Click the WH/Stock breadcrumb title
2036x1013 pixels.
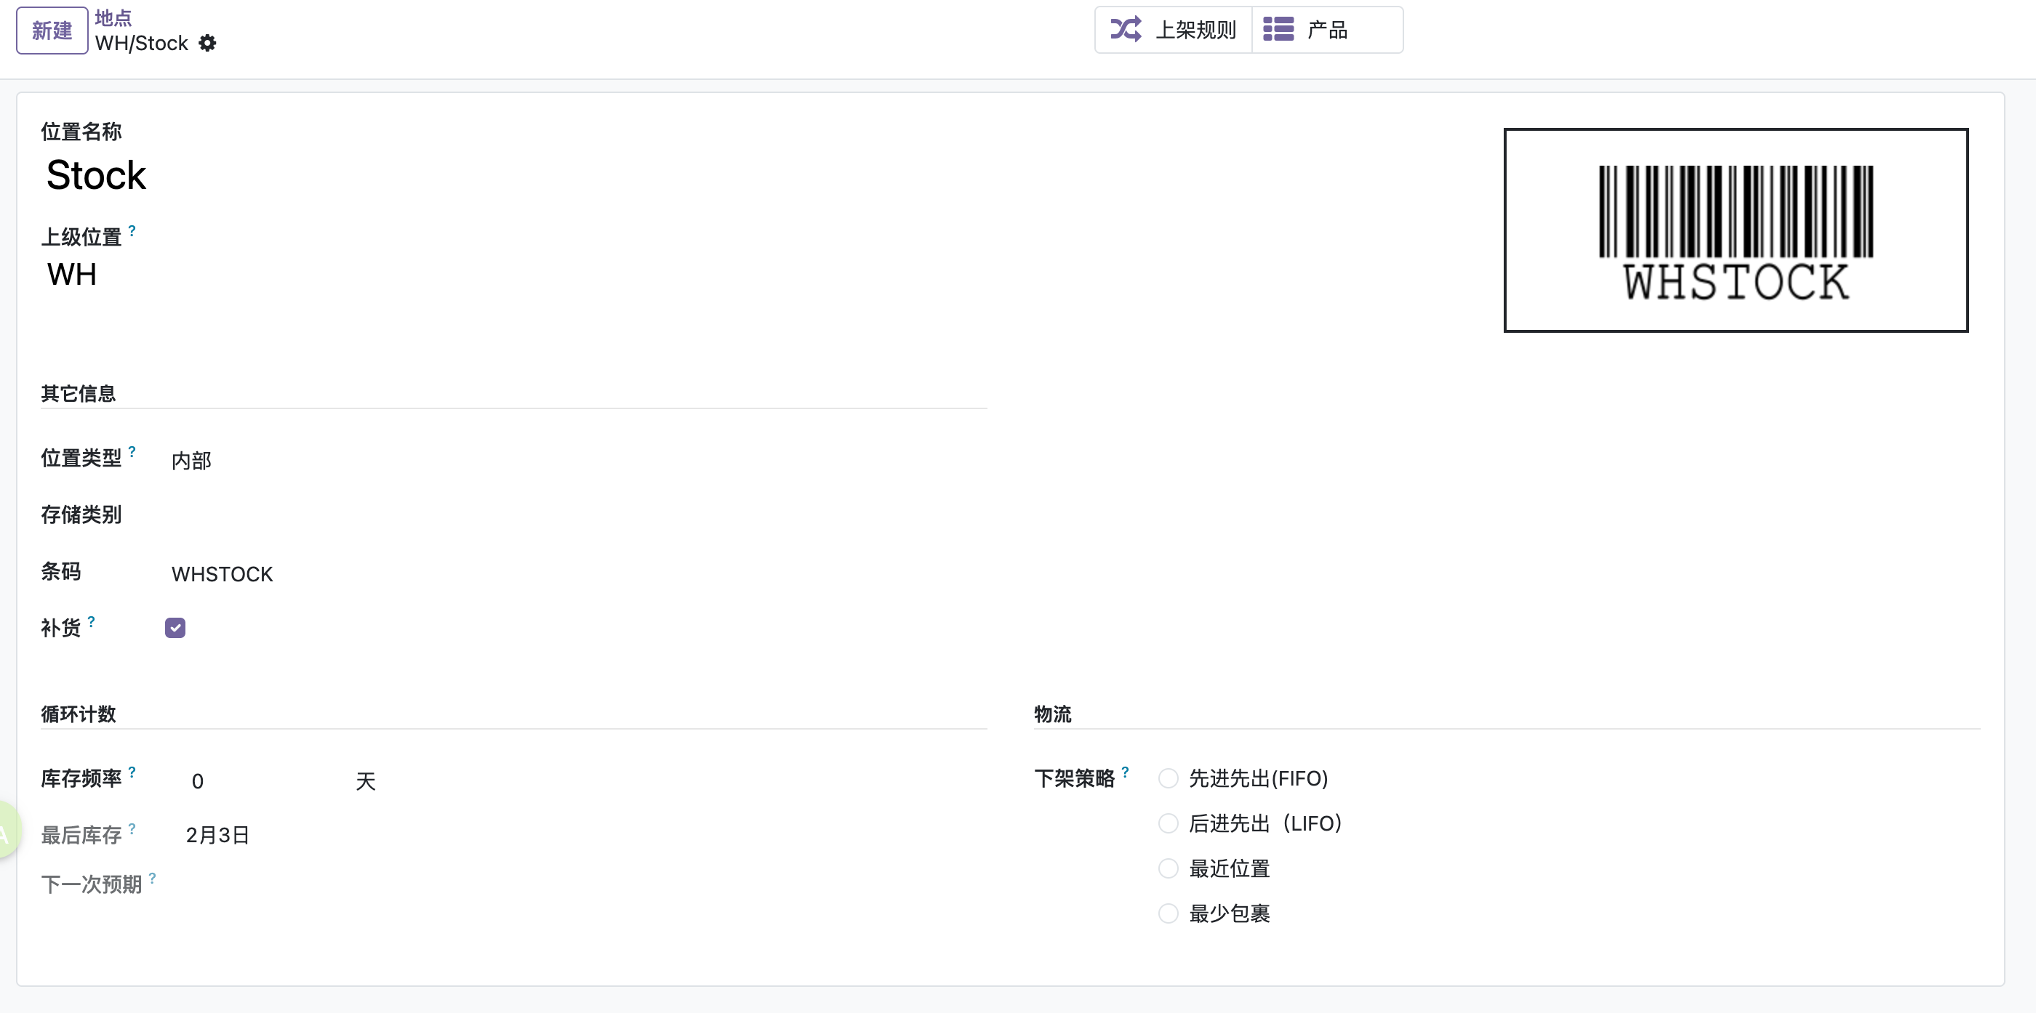point(142,44)
